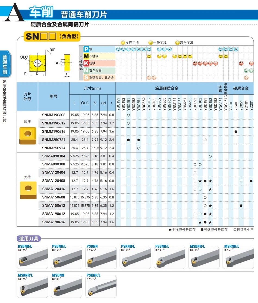Screen dimensions: 258x303
Task: Select model SNMM250724
Action: coord(54,140)
